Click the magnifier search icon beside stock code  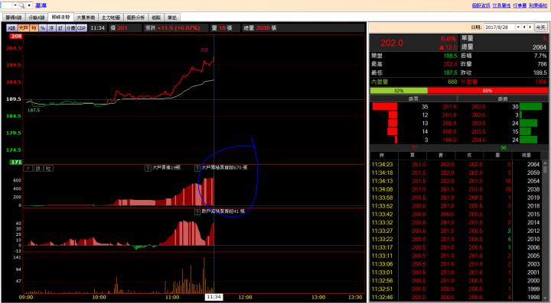tap(21, 5)
